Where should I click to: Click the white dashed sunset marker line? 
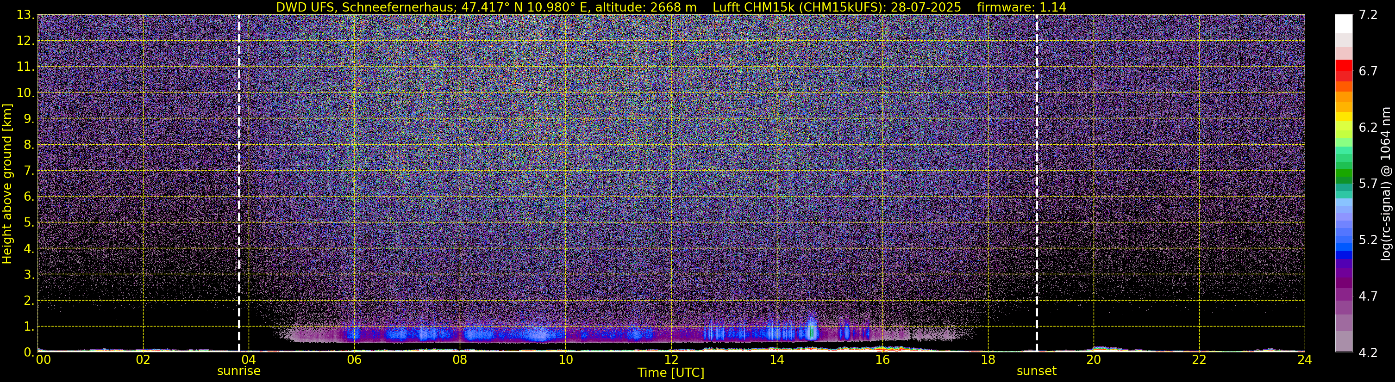point(1037,184)
